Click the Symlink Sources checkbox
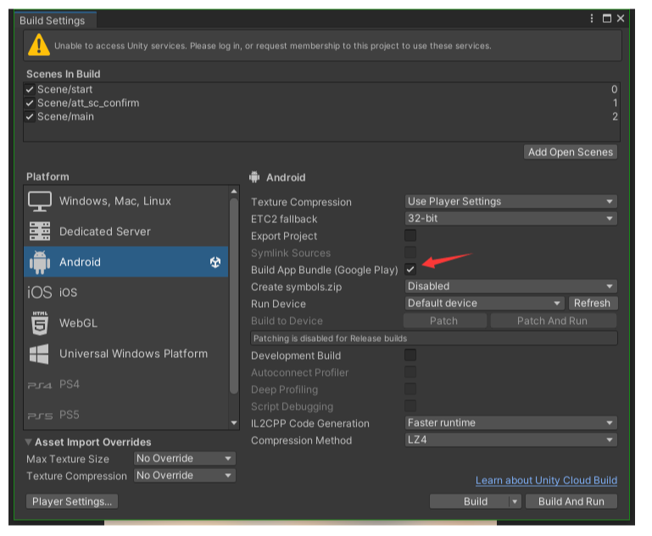The width and height of the screenshot is (652, 536). click(x=410, y=253)
